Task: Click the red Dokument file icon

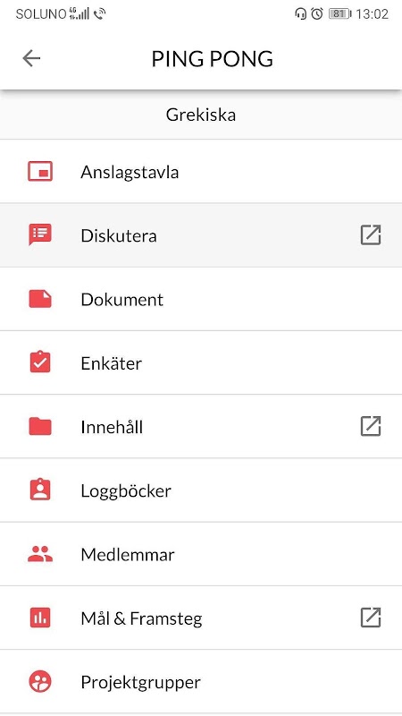Action: (40, 299)
